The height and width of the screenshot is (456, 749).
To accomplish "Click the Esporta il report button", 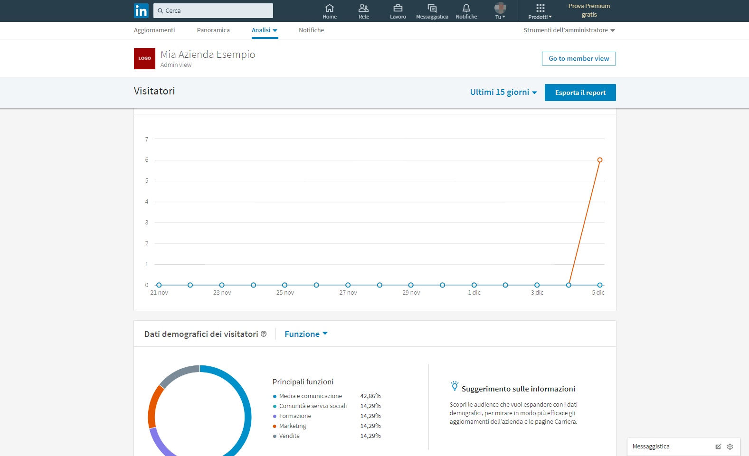I will (580, 93).
